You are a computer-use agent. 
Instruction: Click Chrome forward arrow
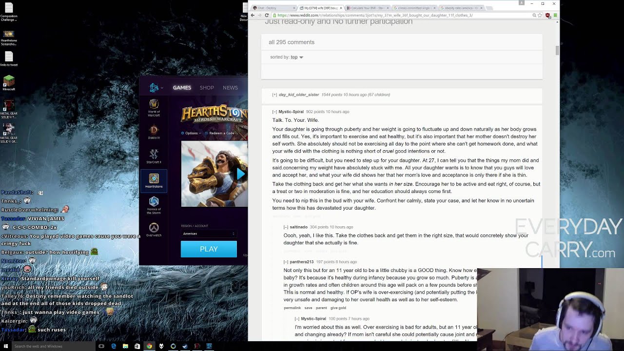[x=259, y=15]
